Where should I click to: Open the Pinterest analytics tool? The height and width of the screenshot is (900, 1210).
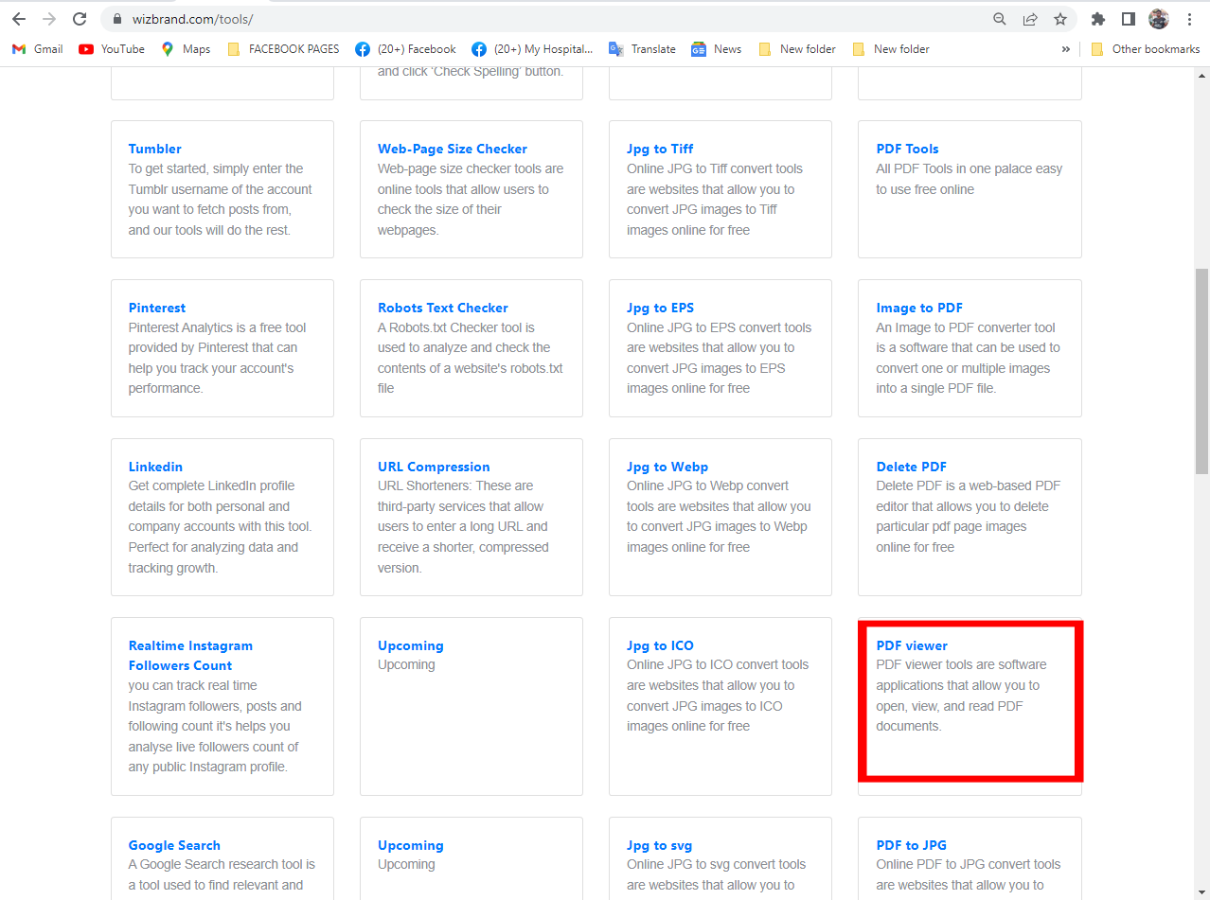[x=156, y=308]
